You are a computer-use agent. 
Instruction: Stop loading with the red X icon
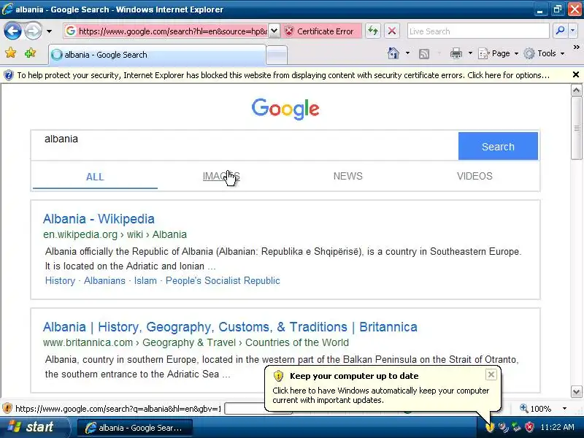pos(392,31)
